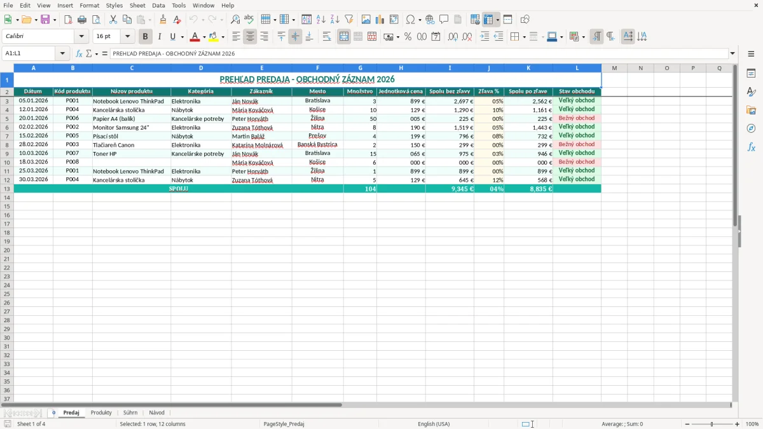This screenshot has height=429, width=763.
Task: Open the Borders dropdown arrow
Action: 524,37
